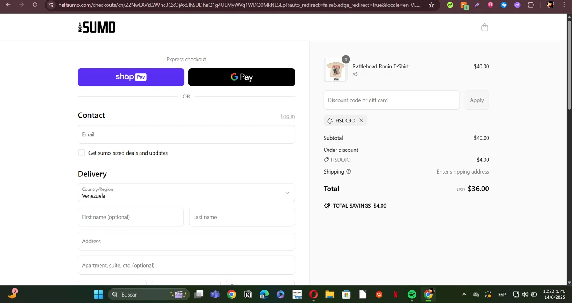Click the Rattlehead Ronin T-Shirt thumbnail
This screenshot has width=572, height=303.
(336, 70)
